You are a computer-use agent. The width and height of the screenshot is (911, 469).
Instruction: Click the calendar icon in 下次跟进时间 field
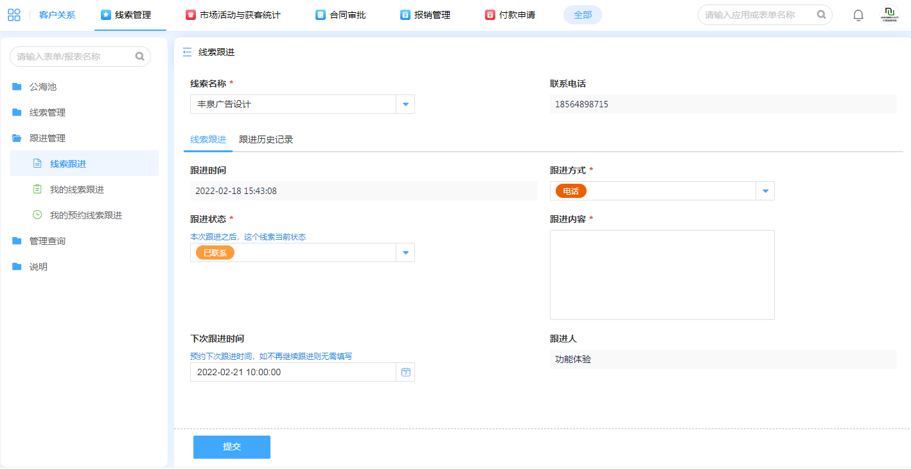point(405,372)
